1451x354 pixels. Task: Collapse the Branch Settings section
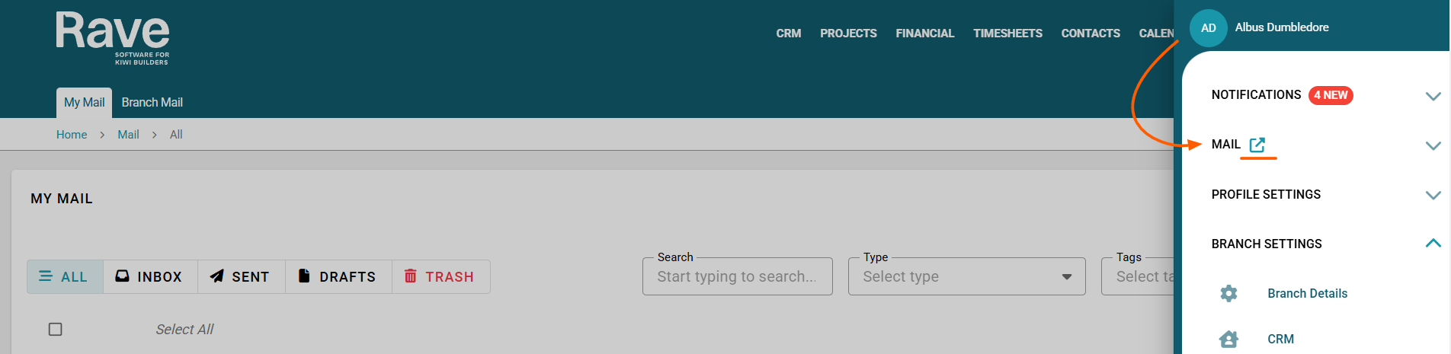tap(1433, 244)
